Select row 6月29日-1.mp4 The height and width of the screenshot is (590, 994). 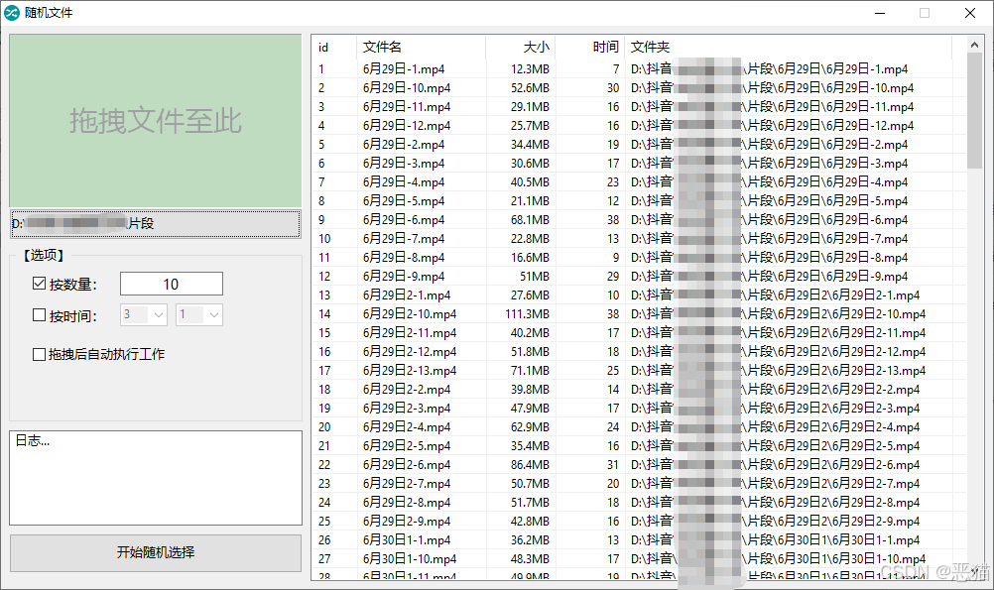coord(404,69)
